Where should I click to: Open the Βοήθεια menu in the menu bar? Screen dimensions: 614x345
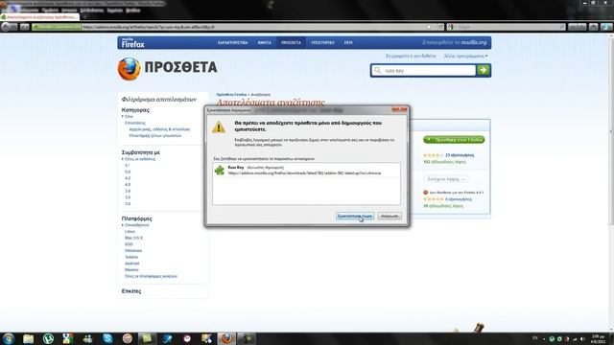tap(133, 11)
